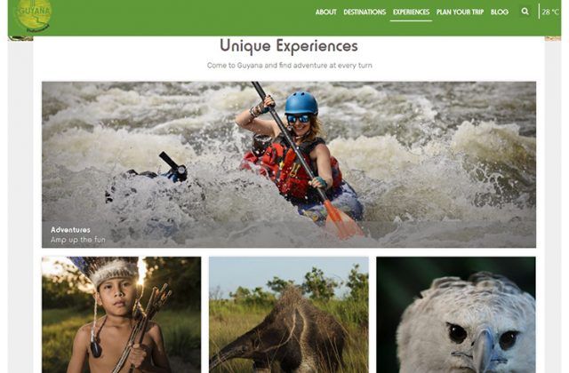This screenshot has height=373, width=569.
Task: Go to Plan Your Trip
Action: tap(460, 12)
